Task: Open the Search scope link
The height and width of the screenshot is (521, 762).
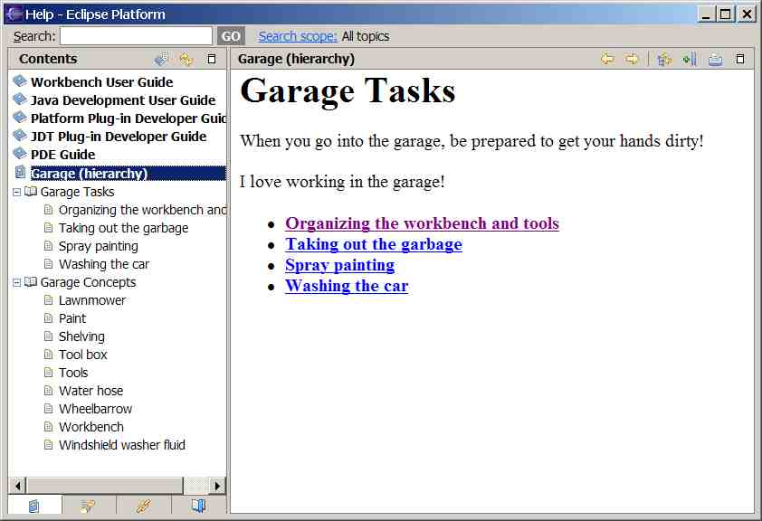Action: click(297, 36)
